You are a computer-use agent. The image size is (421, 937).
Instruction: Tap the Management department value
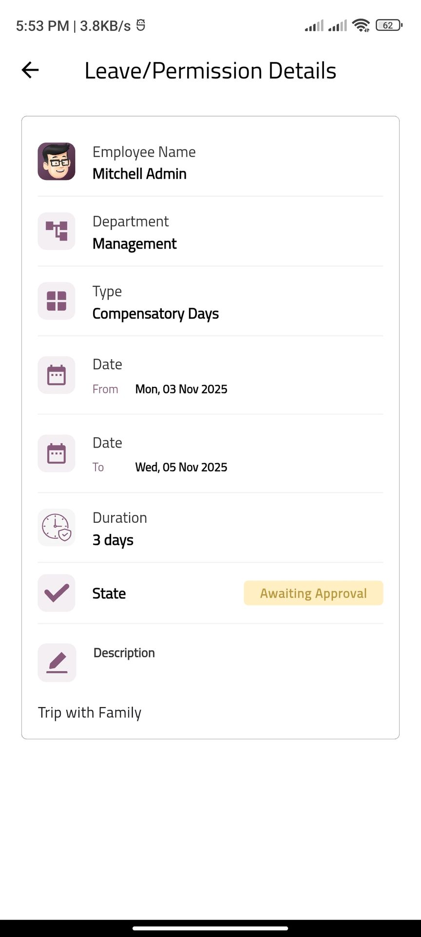[x=134, y=244]
